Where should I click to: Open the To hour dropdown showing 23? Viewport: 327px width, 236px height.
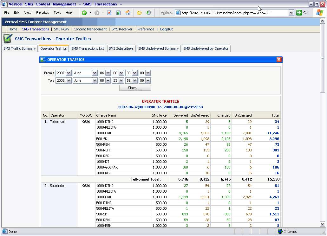121,80
